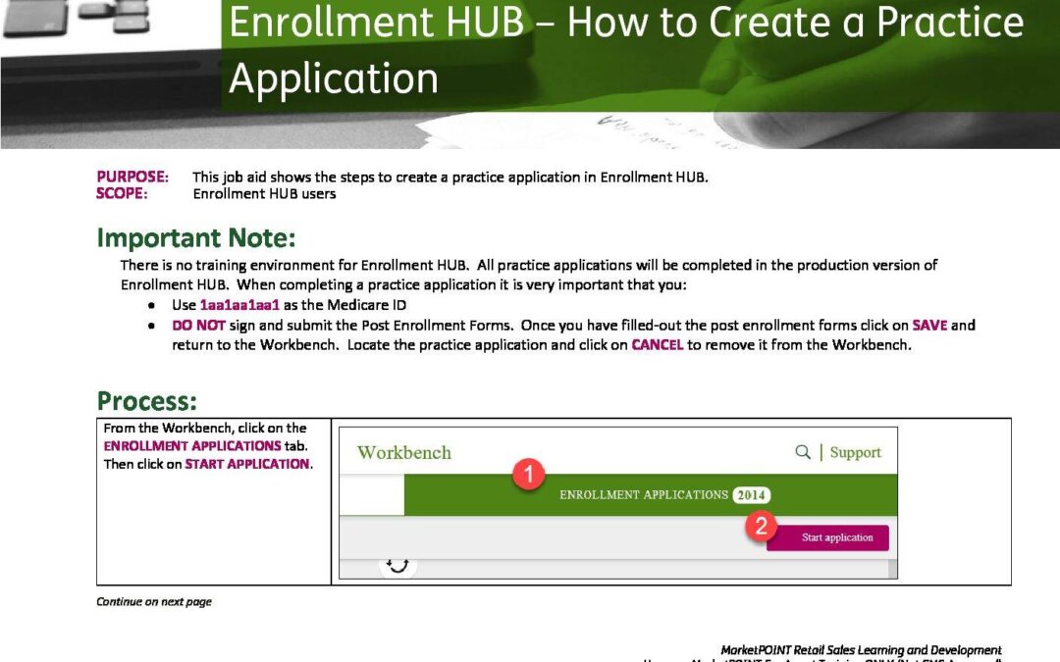The image size is (1060, 662).
Task: Click the document title 'Enrollment HUB – How to Create a Practice Application'
Action: point(626,50)
